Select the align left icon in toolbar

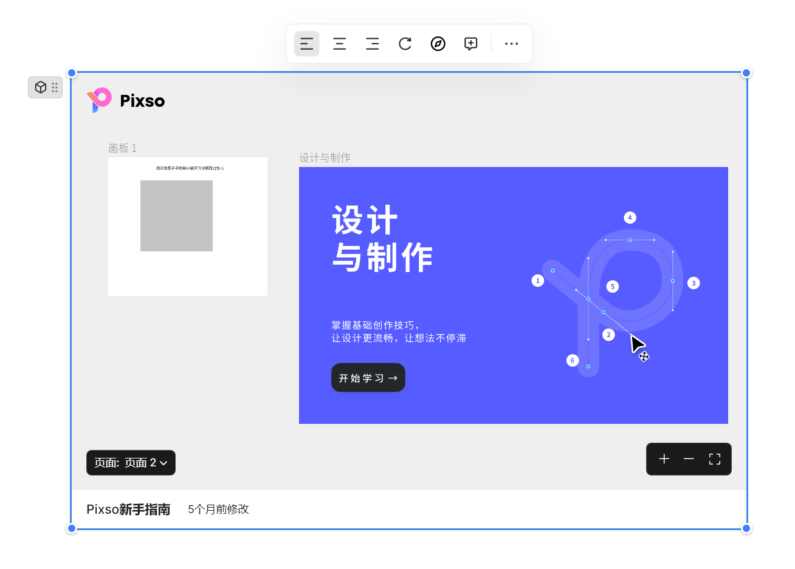[307, 44]
